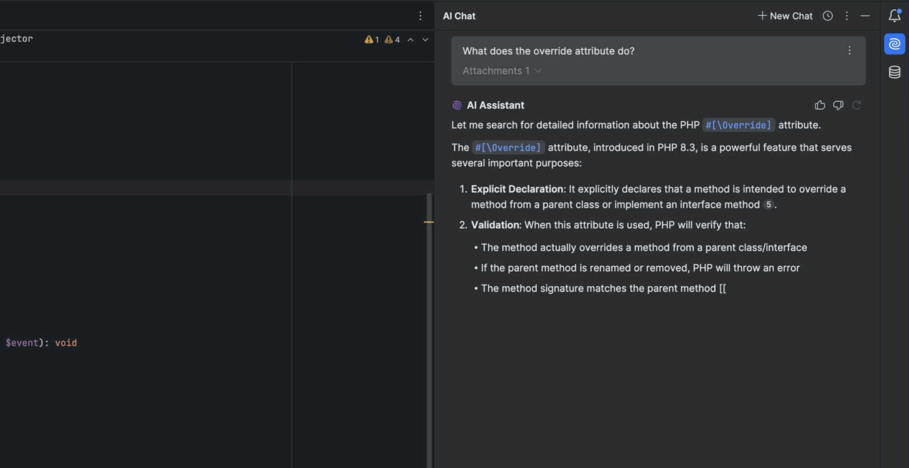This screenshot has width=909, height=468.
Task: Open the AI Assistant tool window
Action: [x=894, y=44]
